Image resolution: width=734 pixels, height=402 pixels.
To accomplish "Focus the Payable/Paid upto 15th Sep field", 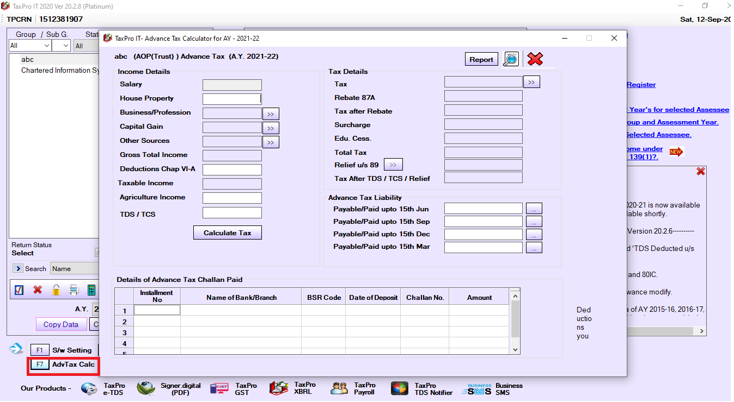I will (x=484, y=222).
